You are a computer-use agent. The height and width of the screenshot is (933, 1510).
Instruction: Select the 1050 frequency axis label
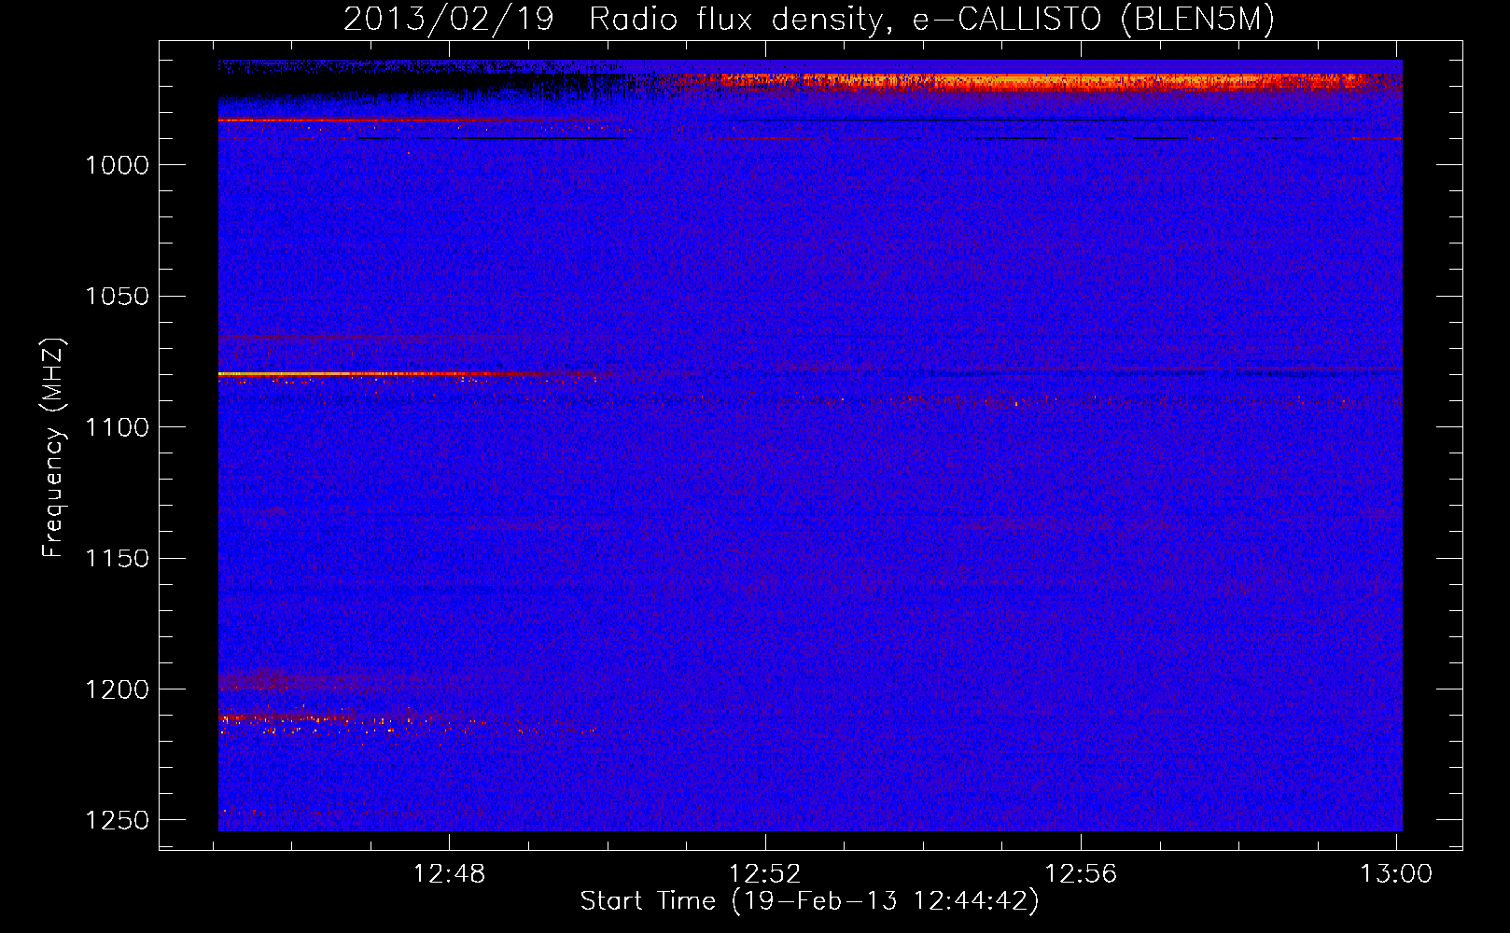(117, 297)
